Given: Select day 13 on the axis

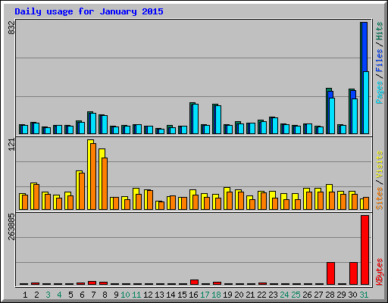Looking at the screenshot, I should click(x=159, y=295).
